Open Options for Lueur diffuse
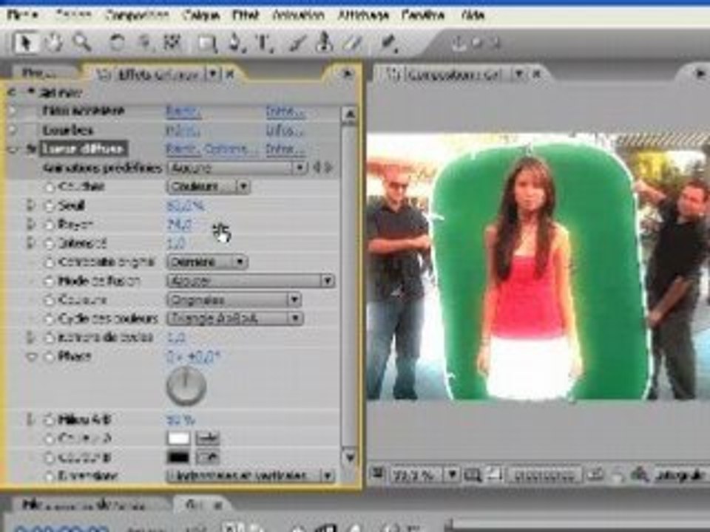 click(231, 149)
